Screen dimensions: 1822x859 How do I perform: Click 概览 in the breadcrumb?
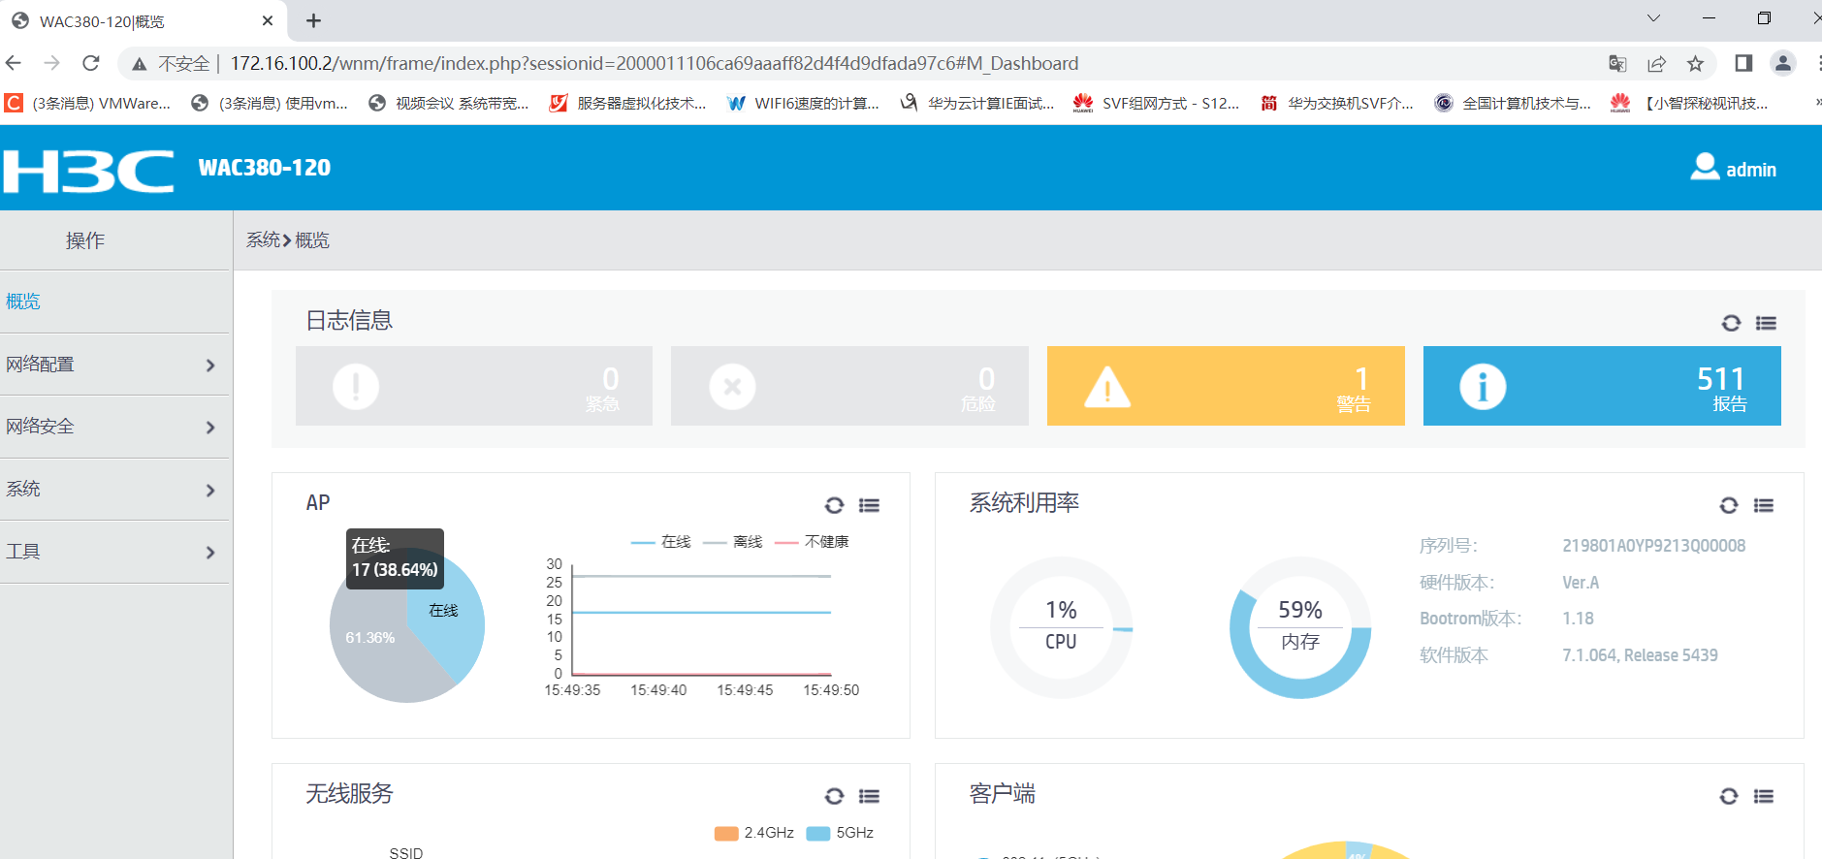(x=312, y=239)
